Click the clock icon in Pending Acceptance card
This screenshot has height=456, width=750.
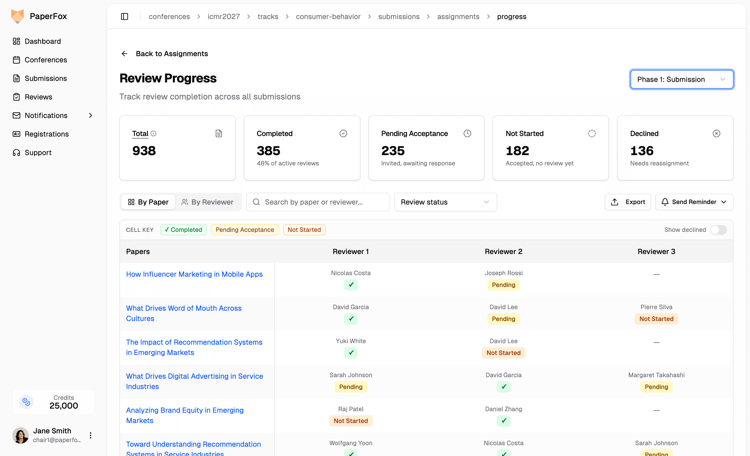(467, 133)
